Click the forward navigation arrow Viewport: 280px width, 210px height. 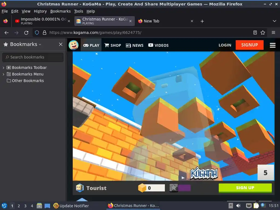pos(16,33)
